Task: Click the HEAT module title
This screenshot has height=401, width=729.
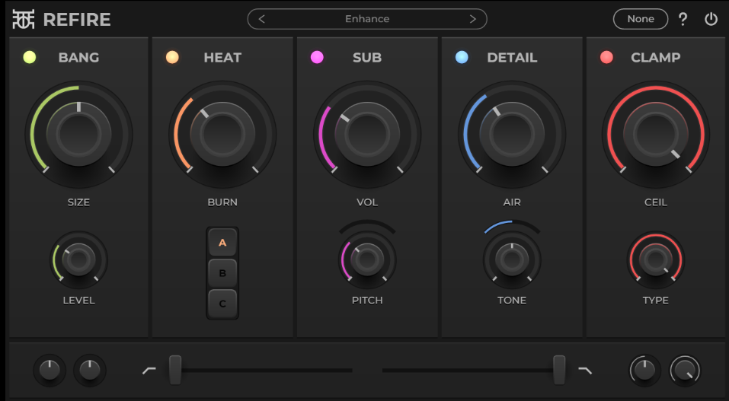Action: [222, 58]
